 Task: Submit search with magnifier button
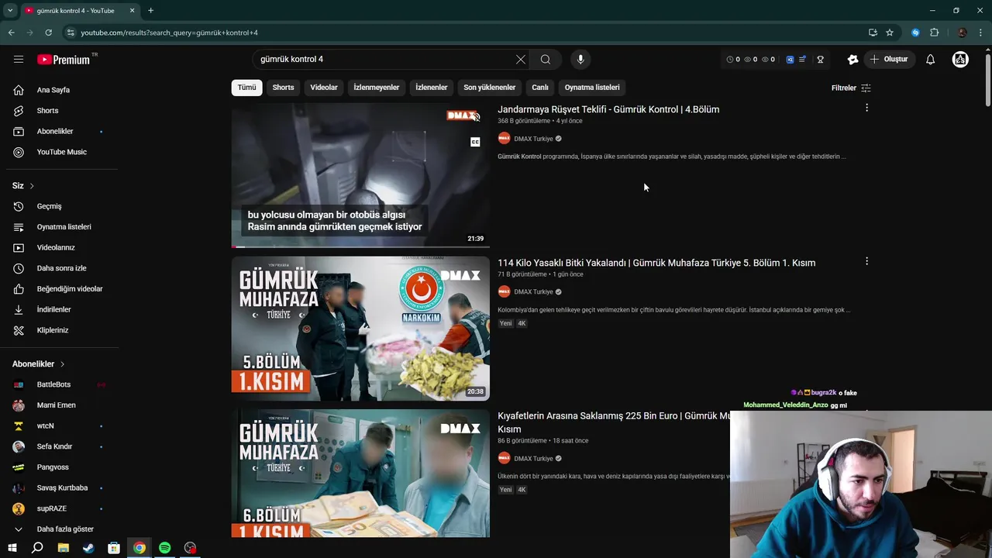click(x=546, y=59)
